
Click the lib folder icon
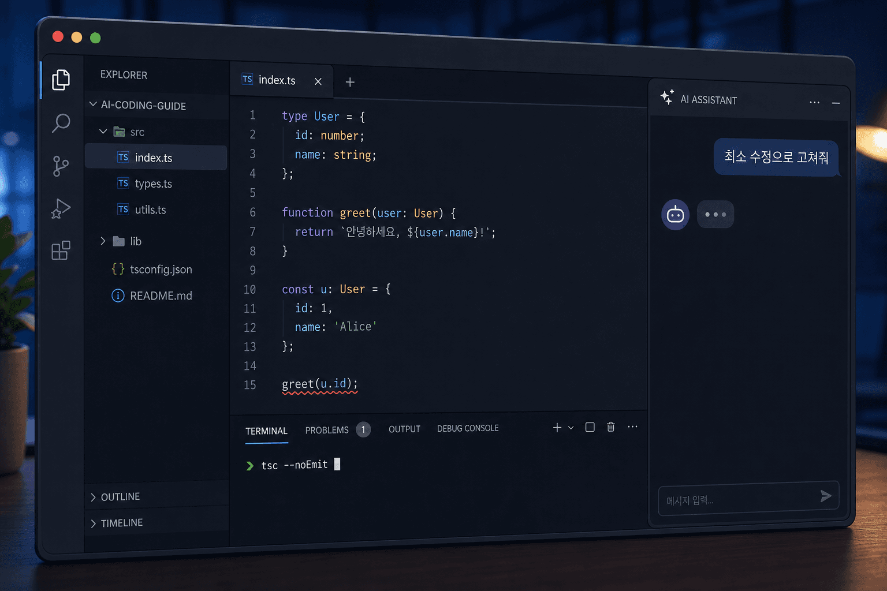coord(119,241)
